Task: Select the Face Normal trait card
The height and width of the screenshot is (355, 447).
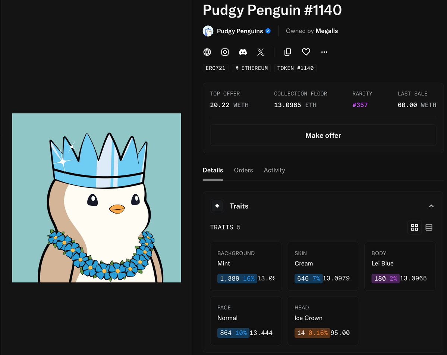Action: pyautogui.click(x=246, y=321)
